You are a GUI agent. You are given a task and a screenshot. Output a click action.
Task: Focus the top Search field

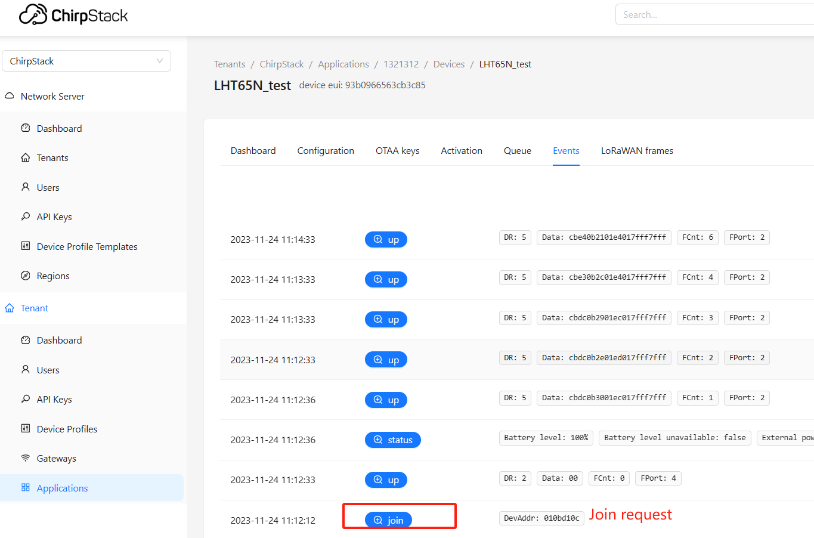click(x=716, y=14)
